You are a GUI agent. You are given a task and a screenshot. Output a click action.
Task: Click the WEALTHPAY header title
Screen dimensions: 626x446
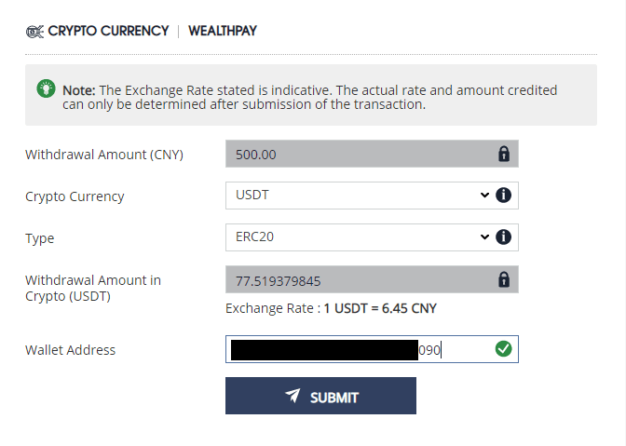(x=223, y=32)
